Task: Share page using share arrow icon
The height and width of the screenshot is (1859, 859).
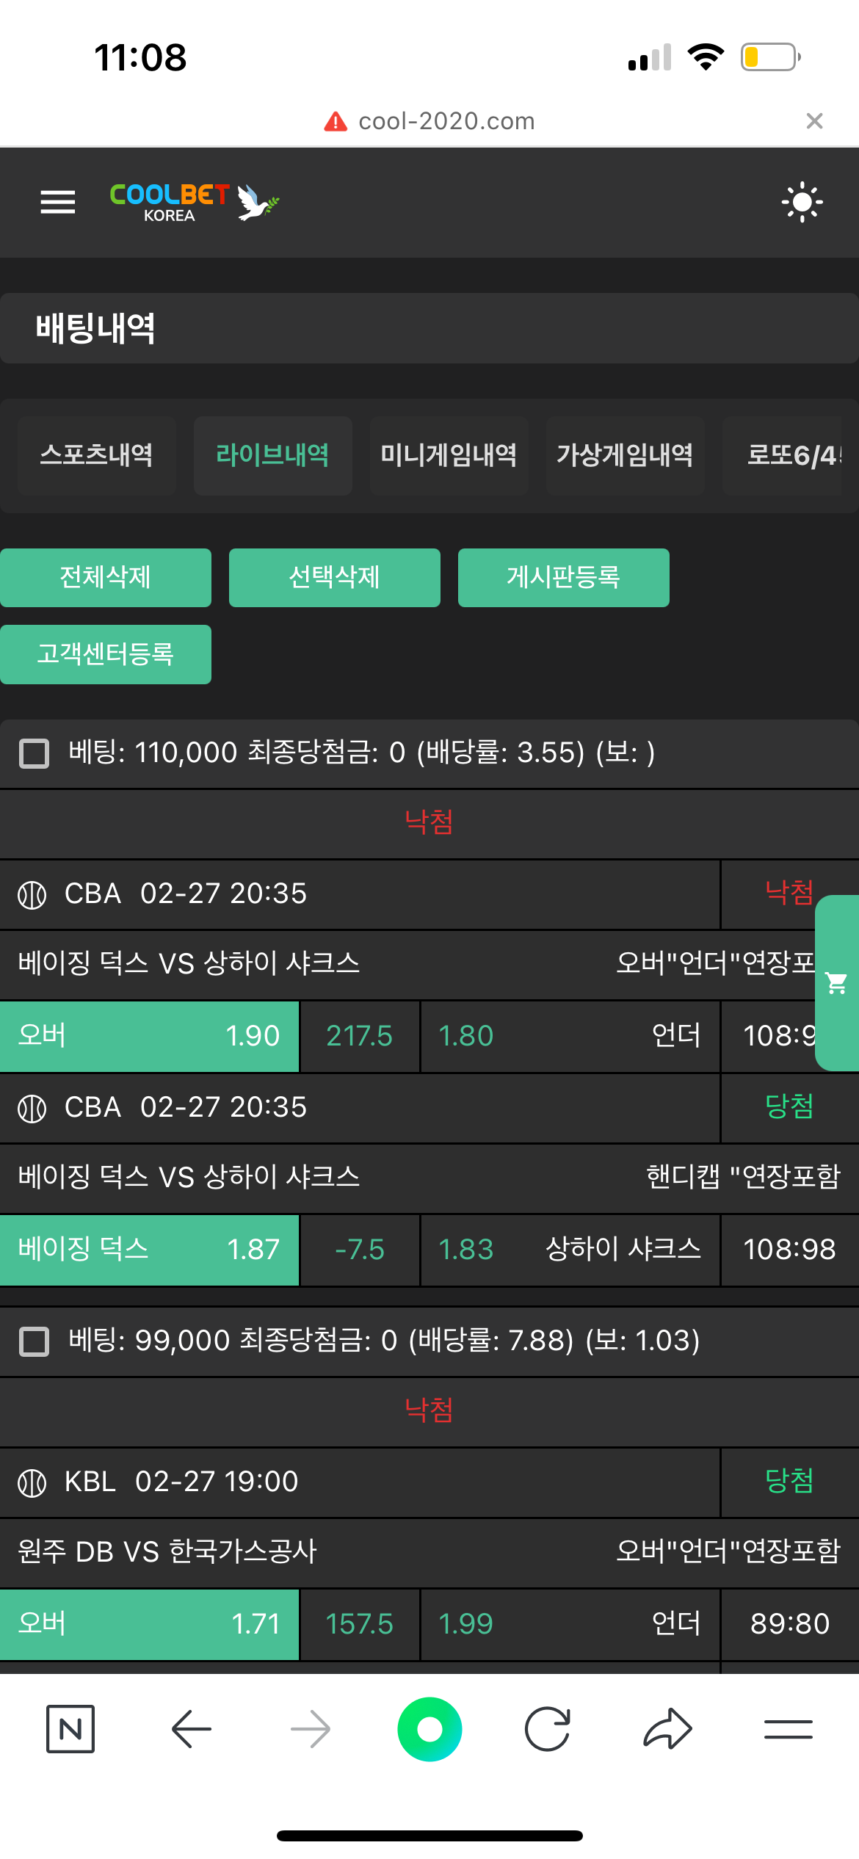Action: (667, 1729)
